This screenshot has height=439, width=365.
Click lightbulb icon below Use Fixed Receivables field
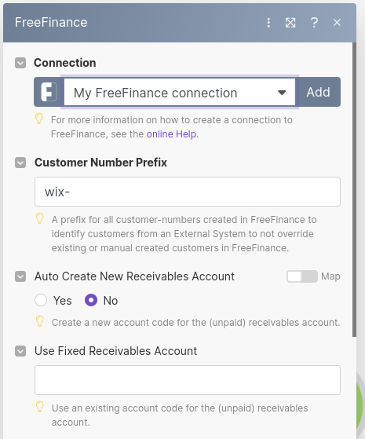[40, 407]
